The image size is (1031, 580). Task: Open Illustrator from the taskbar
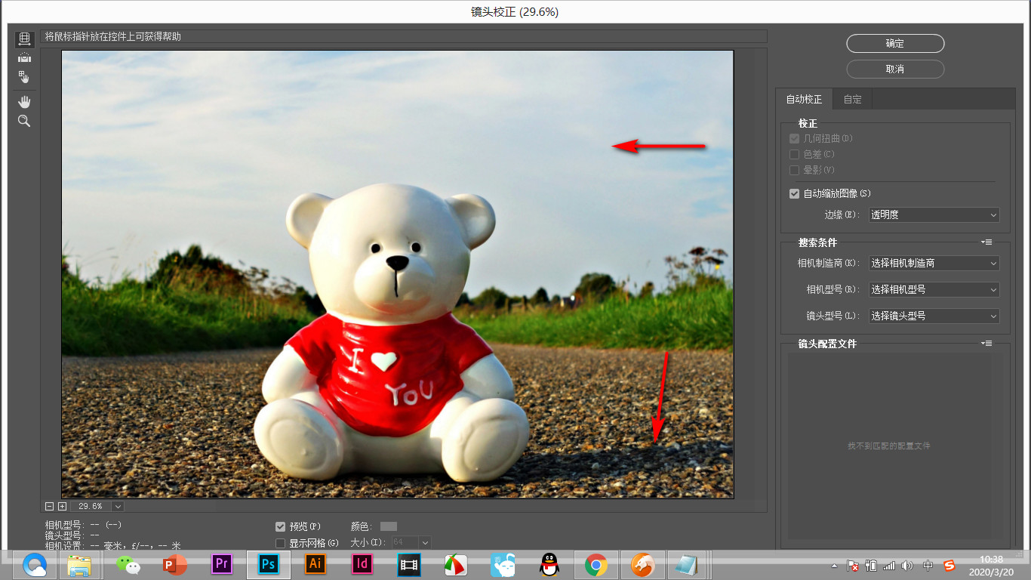tap(315, 564)
